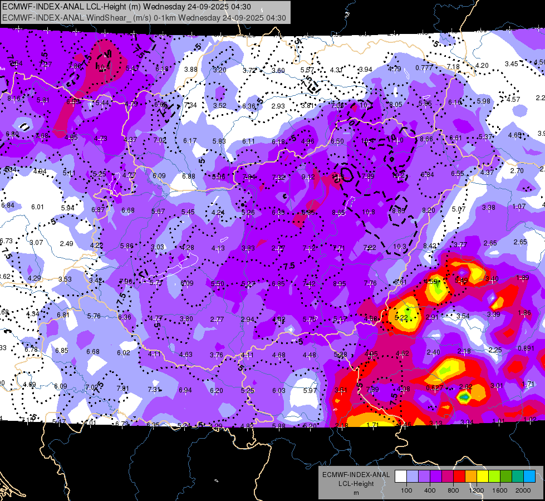Viewport: 545px width, 501px height.
Task: Click the pale lavender legend swatch
Action: 412,477
